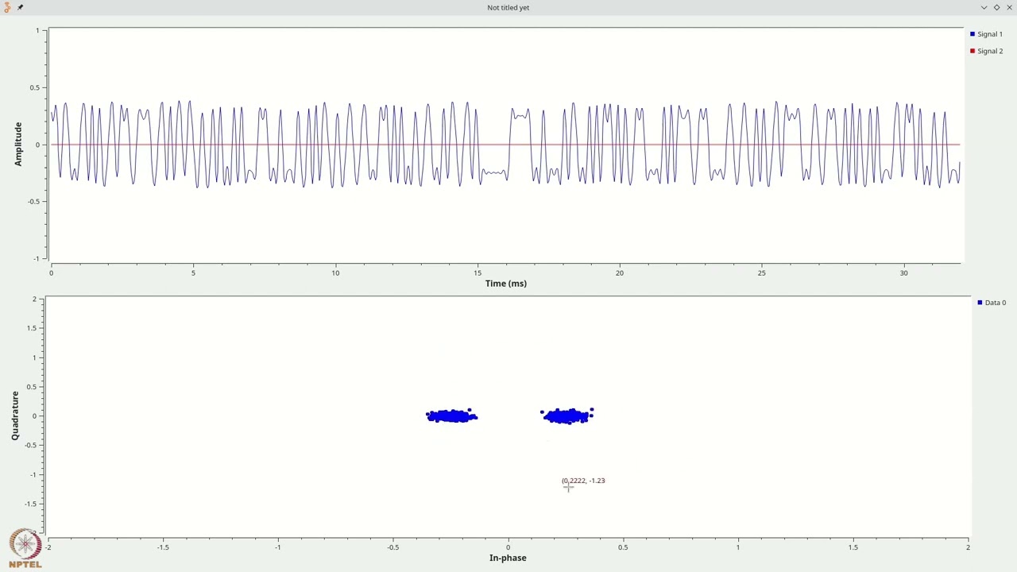The image size is (1017, 572).
Task: Click the '-1.5' tick on the In-phase axis
Action: pos(163,547)
